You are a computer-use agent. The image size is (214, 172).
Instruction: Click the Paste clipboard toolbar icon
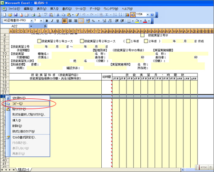point(69,15)
